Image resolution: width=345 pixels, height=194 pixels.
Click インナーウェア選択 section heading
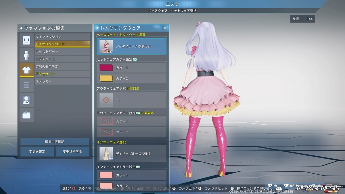point(111,142)
